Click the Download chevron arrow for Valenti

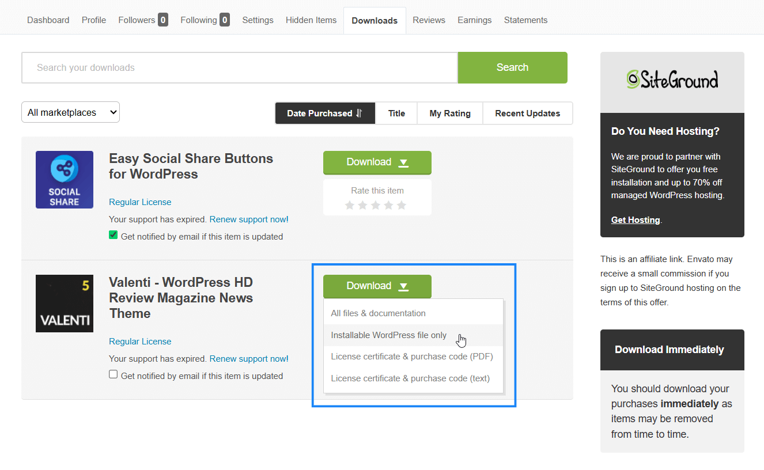coord(403,286)
